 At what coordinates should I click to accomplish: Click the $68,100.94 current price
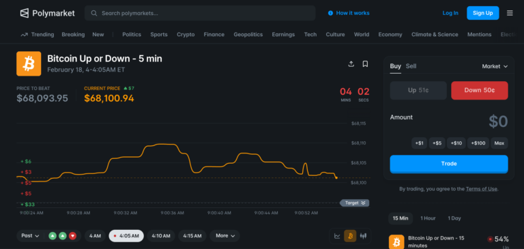(x=109, y=98)
